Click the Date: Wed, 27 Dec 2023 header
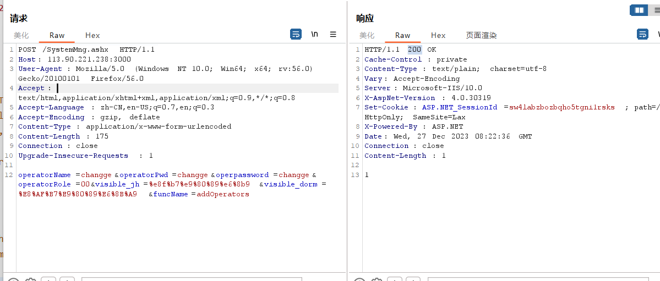Viewport: 660px width, 281px height. (x=448, y=136)
